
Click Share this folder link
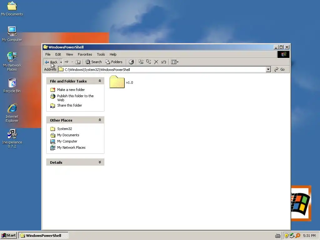tap(69, 106)
